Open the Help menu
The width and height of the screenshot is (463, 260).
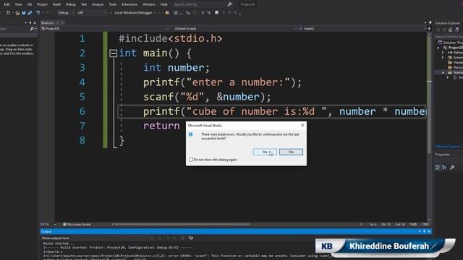(164, 4)
